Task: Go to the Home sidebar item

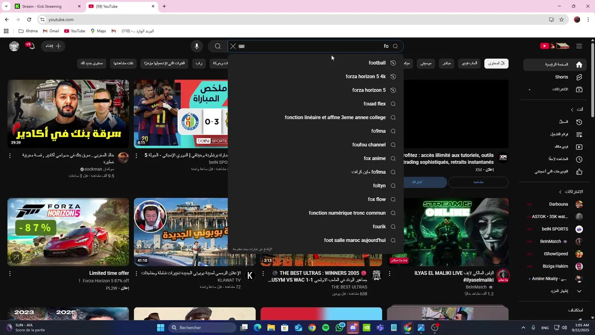Action: (x=554, y=65)
